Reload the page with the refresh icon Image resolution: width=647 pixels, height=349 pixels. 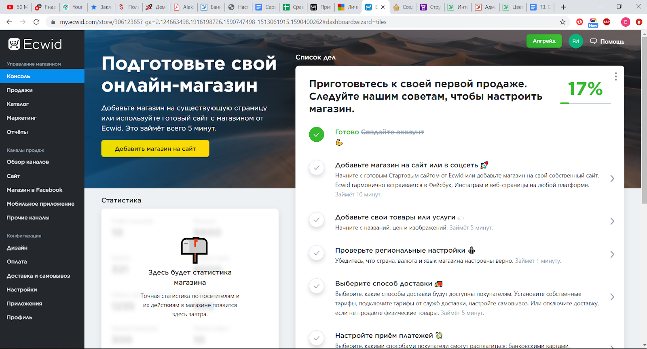click(x=36, y=22)
